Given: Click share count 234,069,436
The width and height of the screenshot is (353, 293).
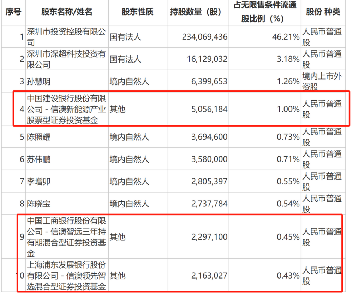Looking at the screenshot, I should pos(205,37).
